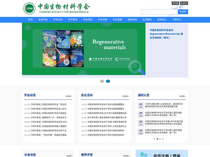Open notice CSBM 调查问卷 满意度调查

click(x=164, y=105)
